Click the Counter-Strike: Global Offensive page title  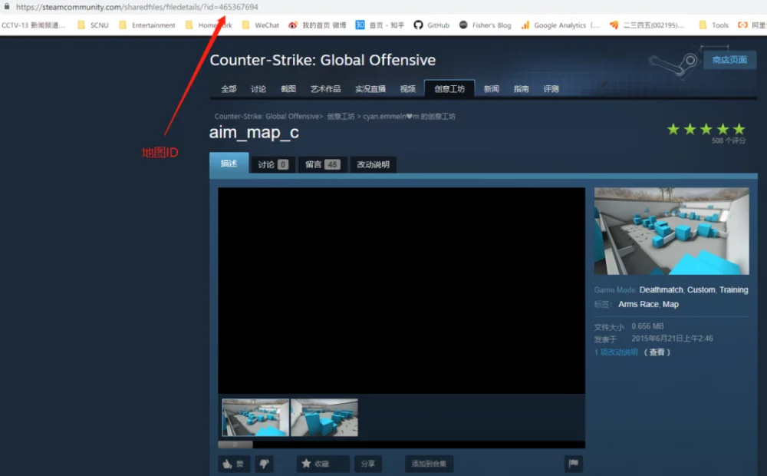click(323, 60)
